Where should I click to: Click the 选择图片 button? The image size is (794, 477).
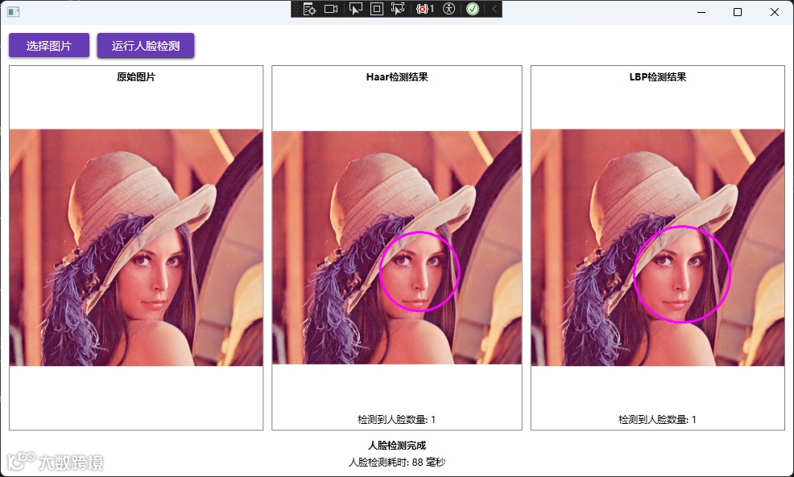pos(49,46)
